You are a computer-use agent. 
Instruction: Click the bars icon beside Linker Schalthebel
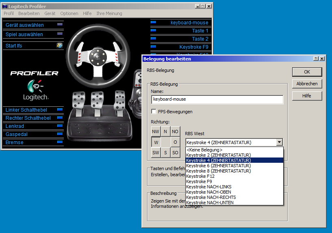click(x=60, y=110)
